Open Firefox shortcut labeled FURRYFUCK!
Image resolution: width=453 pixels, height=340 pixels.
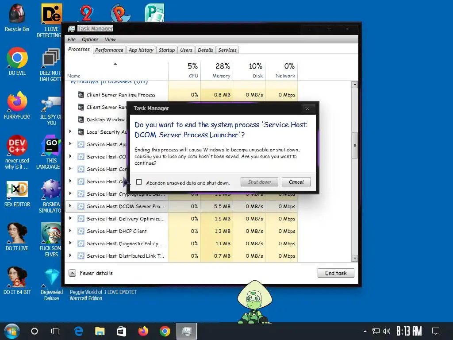point(17,105)
